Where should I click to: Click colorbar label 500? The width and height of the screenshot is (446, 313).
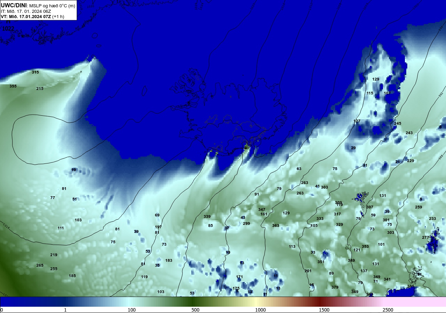point(195,310)
